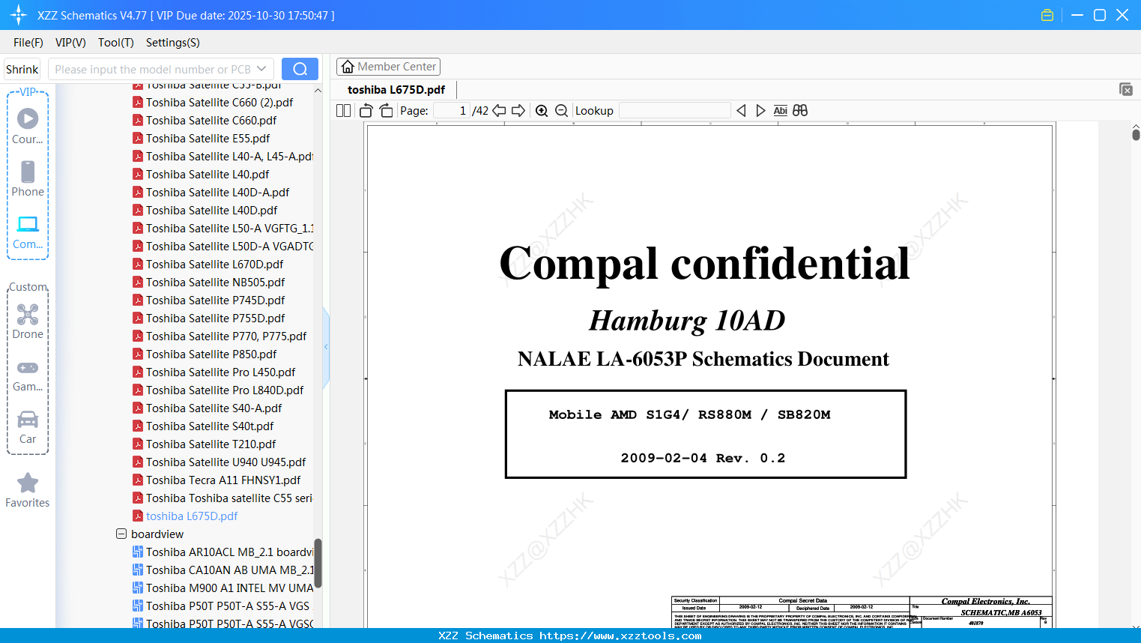
Task: Open Toshiba Satellite L40-A, L45-A.pdf
Action: pos(223,157)
